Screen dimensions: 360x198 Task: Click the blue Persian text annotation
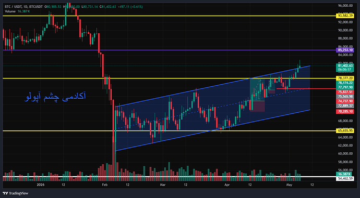point(55,97)
